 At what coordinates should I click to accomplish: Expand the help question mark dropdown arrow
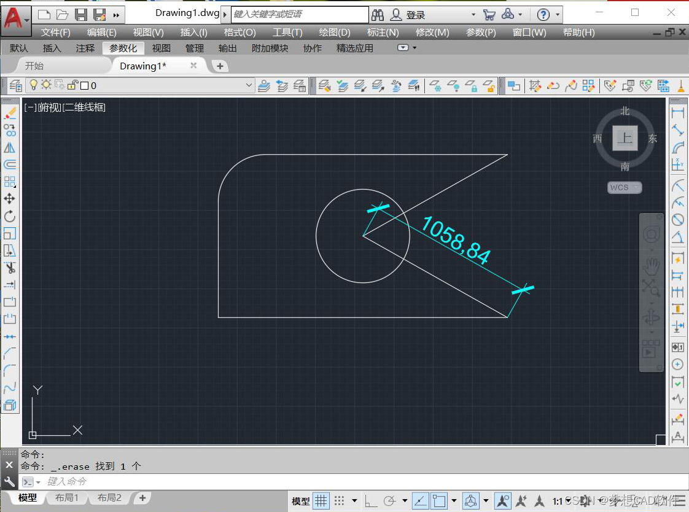[x=557, y=15]
